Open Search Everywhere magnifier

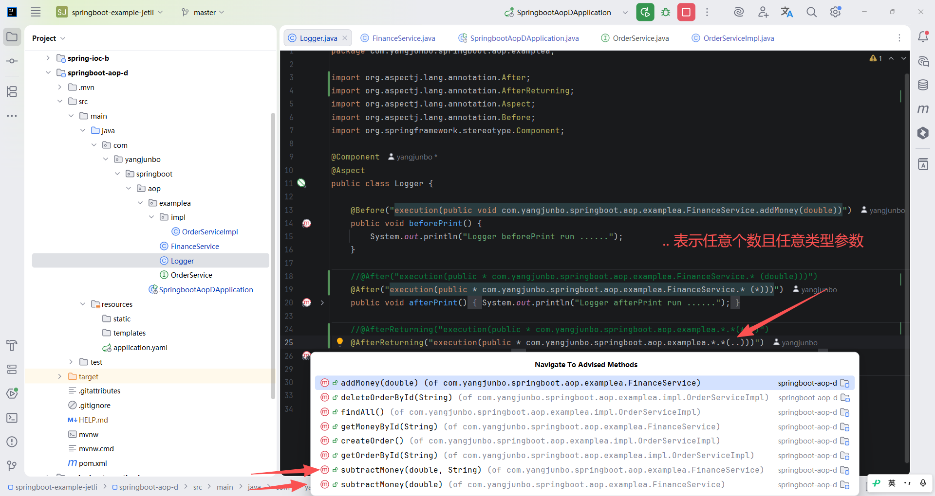(x=811, y=12)
